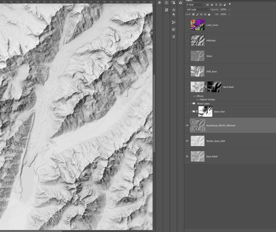Viewport: 276px width, 232px height.
Task: Open the Info panel icon
Action: coord(166,2)
